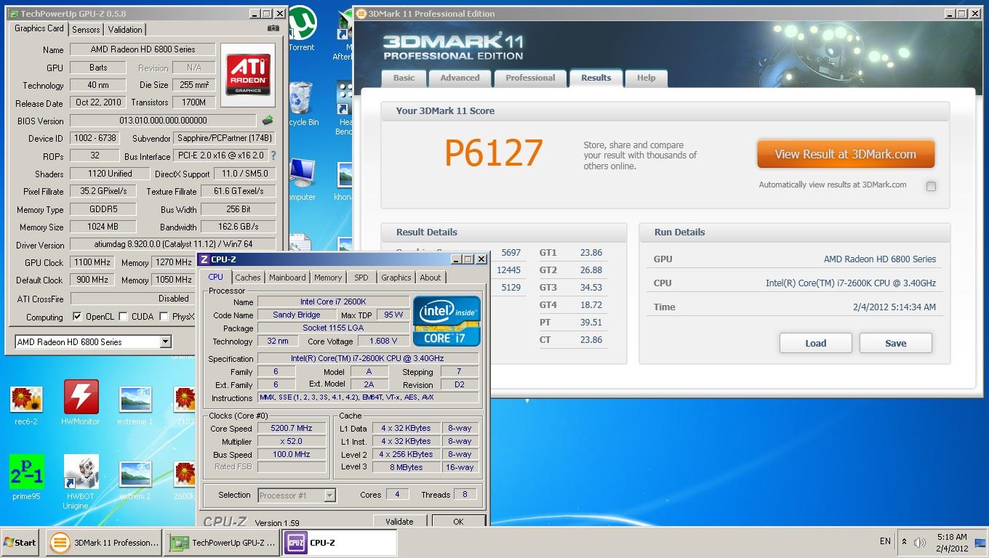Switch to the Basic tab in 3DMark
Image resolution: width=989 pixels, height=558 pixels.
tap(404, 78)
